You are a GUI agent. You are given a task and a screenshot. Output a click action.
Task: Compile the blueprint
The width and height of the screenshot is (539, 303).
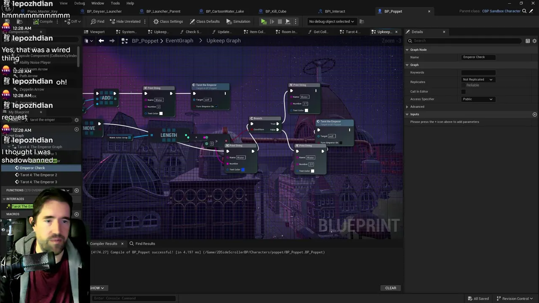pos(43,21)
